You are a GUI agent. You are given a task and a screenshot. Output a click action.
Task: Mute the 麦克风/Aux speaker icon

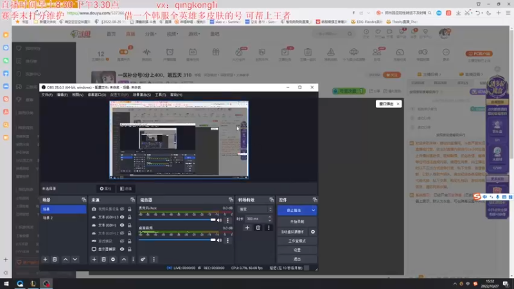tap(219, 220)
